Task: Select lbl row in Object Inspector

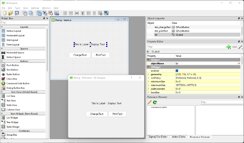Action: tap(193, 35)
